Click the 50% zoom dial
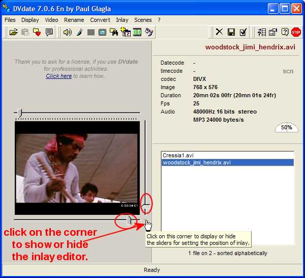305x278 pixels. click(x=287, y=128)
